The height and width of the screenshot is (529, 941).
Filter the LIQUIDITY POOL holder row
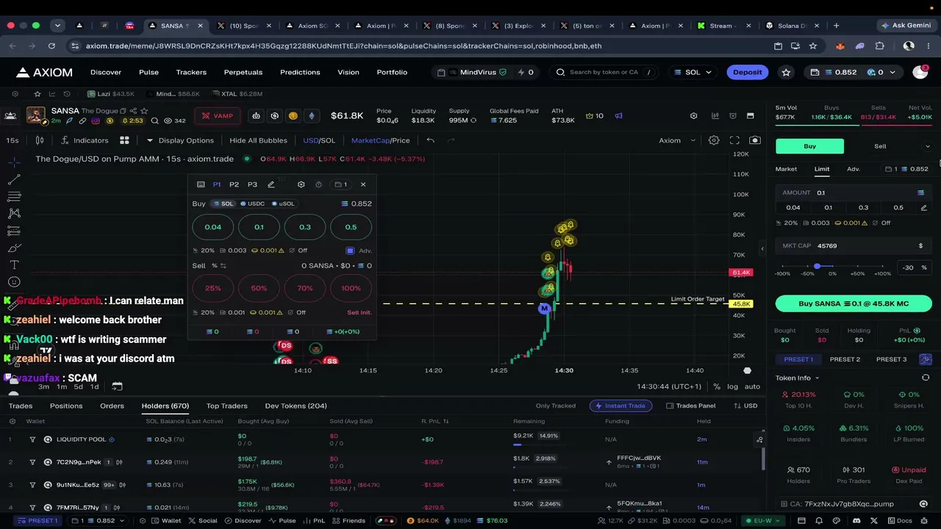tap(32, 439)
